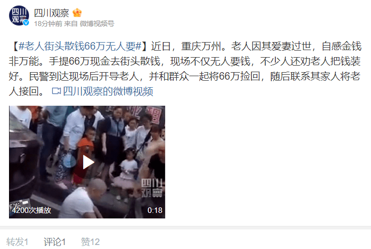The width and height of the screenshot is (371, 249).
Task: Click the post body text paragraph
Action: (x=185, y=69)
